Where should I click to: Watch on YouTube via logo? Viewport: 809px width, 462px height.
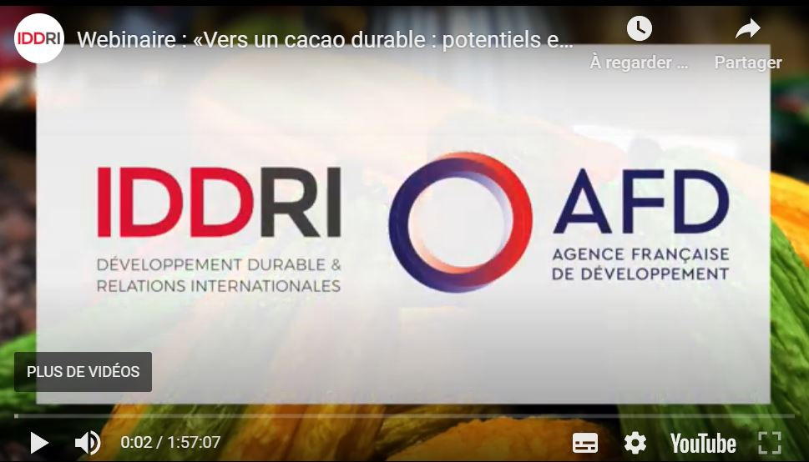[x=703, y=443]
